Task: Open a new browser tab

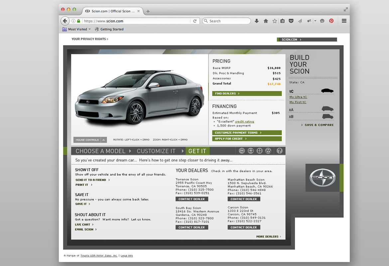Action: [148, 11]
